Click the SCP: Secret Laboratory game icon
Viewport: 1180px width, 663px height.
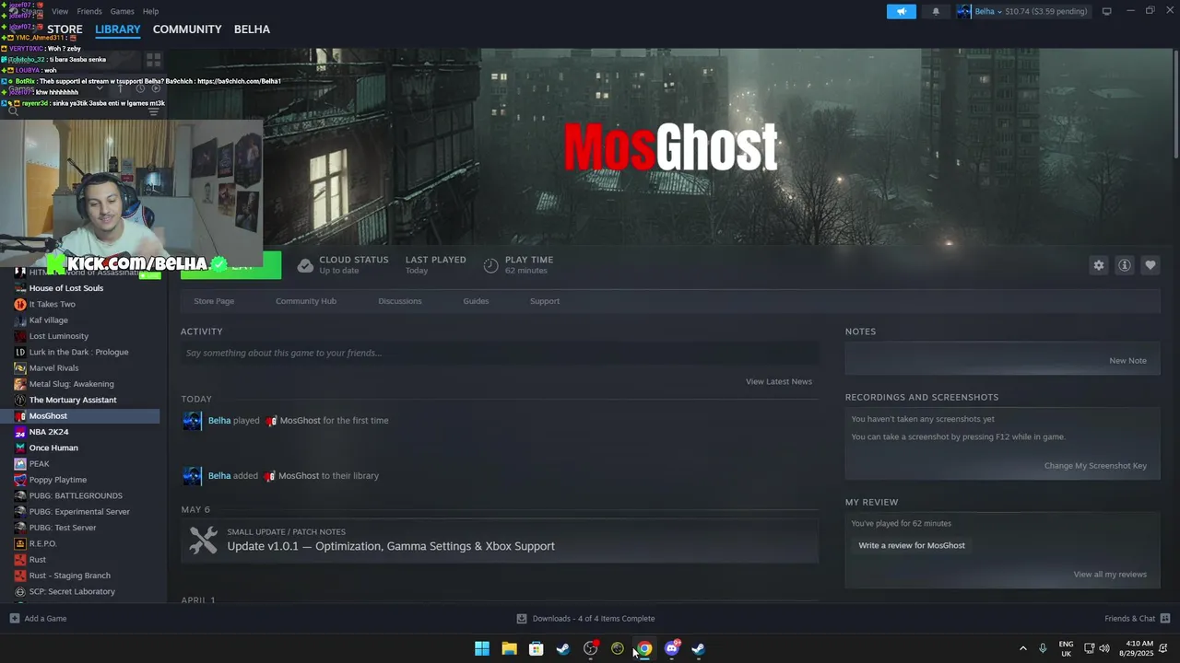(x=20, y=591)
